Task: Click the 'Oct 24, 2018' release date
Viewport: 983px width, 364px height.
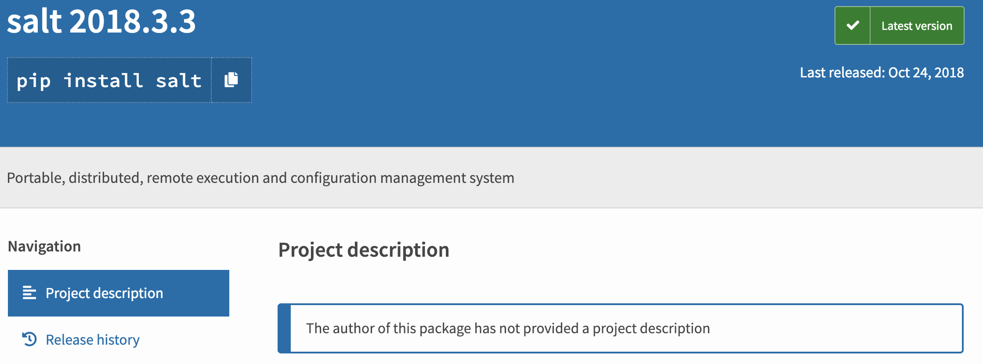Action: coord(926,73)
